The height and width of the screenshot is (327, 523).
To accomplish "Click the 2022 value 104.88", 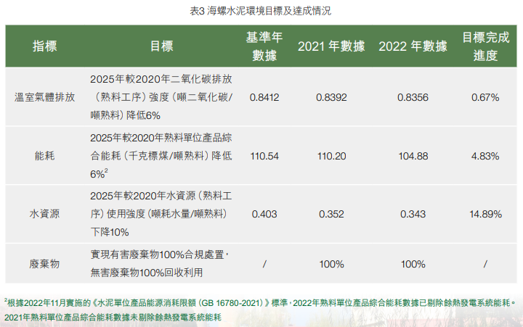I will pyautogui.click(x=413, y=156).
